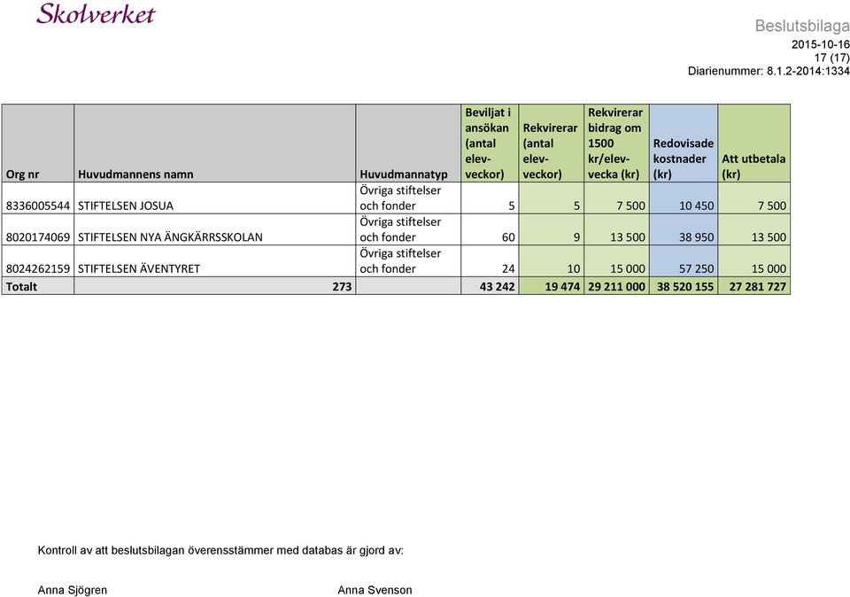Click Beviljat value 5 in JOSUA row
This screenshot has height=597, width=850.
tap(511, 206)
